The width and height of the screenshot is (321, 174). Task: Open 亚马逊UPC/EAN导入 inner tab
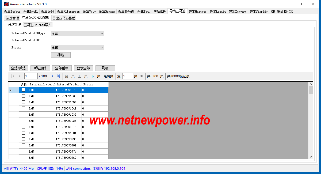37,25
